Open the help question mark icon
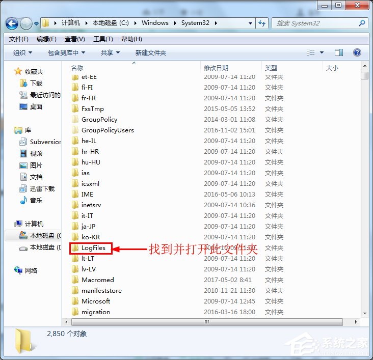Viewport: 373px width, 360px height. pyautogui.click(x=357, y=52)
